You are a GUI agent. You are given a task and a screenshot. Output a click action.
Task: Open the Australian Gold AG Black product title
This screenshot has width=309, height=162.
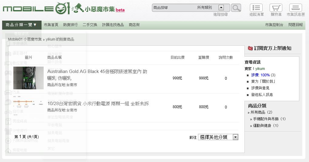(97, 75)
